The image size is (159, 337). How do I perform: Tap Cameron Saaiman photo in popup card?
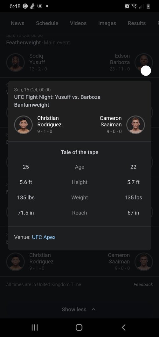pyautogui.click(x=135, y=125)
